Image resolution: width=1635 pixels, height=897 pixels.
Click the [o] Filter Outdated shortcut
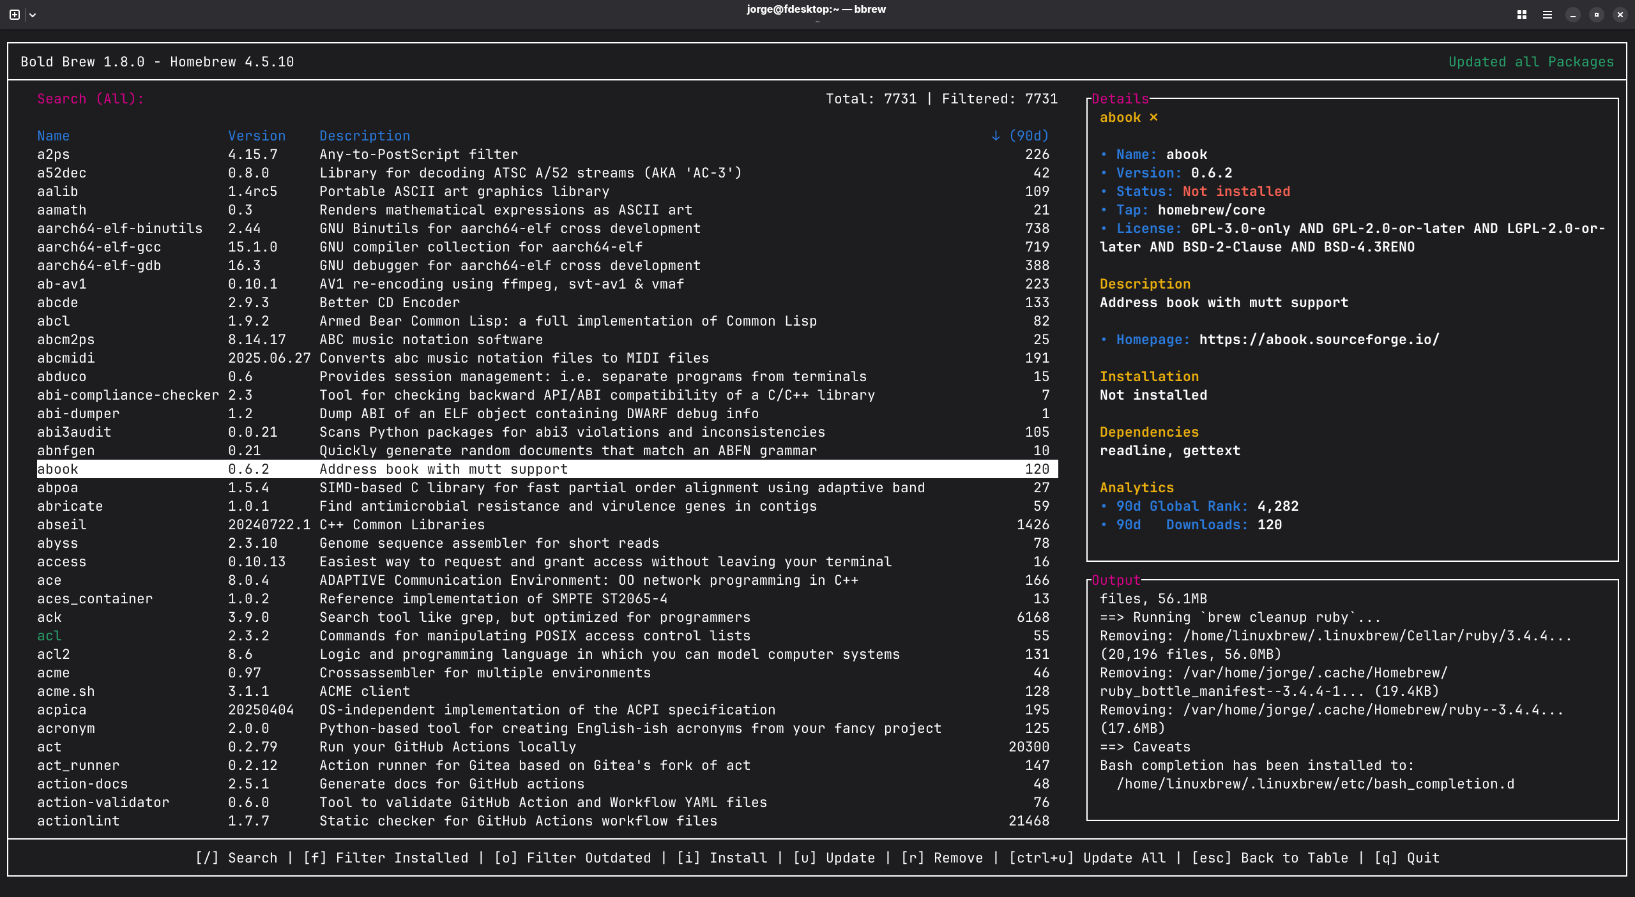click(x=572, y=857)
